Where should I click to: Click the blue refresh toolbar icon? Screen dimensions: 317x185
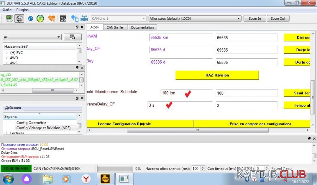tap(31, 19)
